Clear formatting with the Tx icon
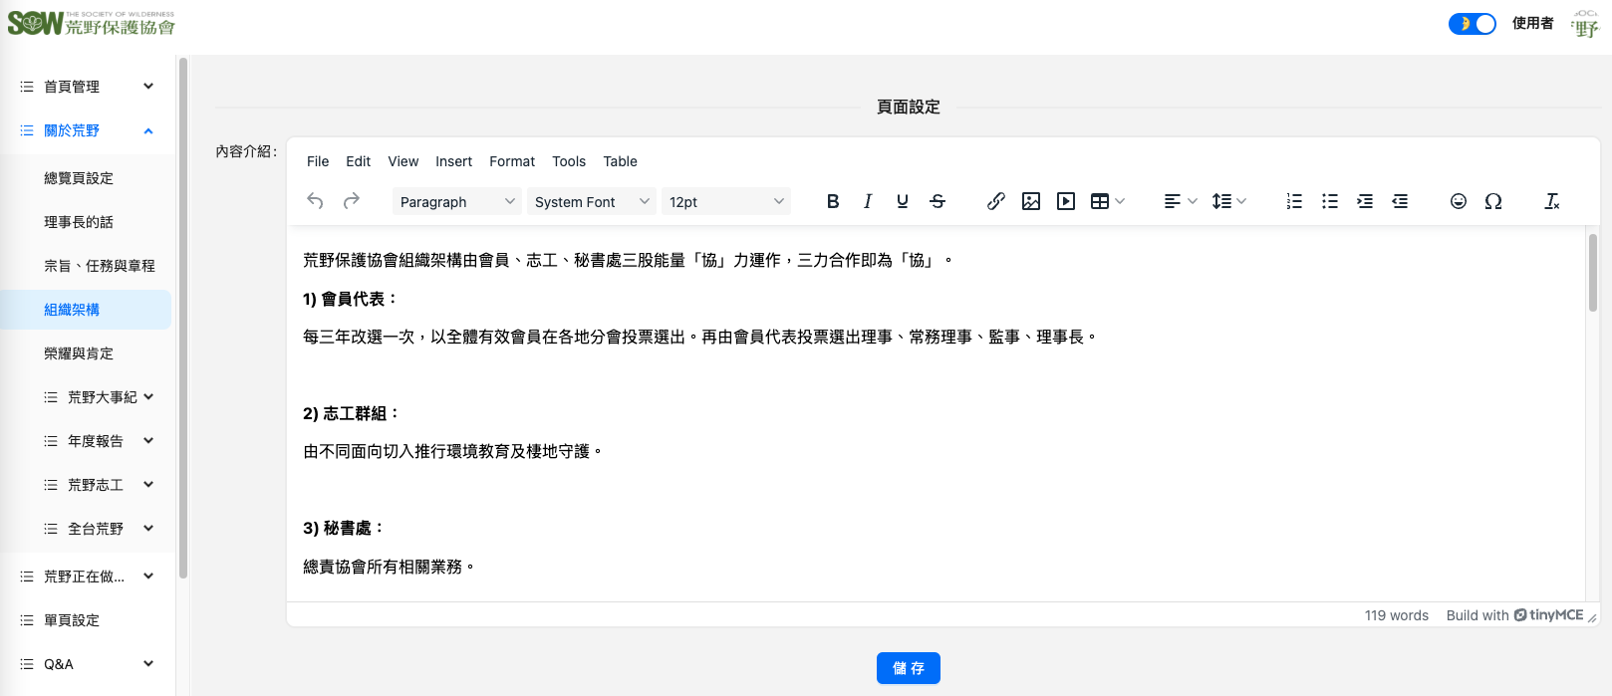Image resolution: width=1612 pixels, height=696 pixels. tap(1551, 201)
